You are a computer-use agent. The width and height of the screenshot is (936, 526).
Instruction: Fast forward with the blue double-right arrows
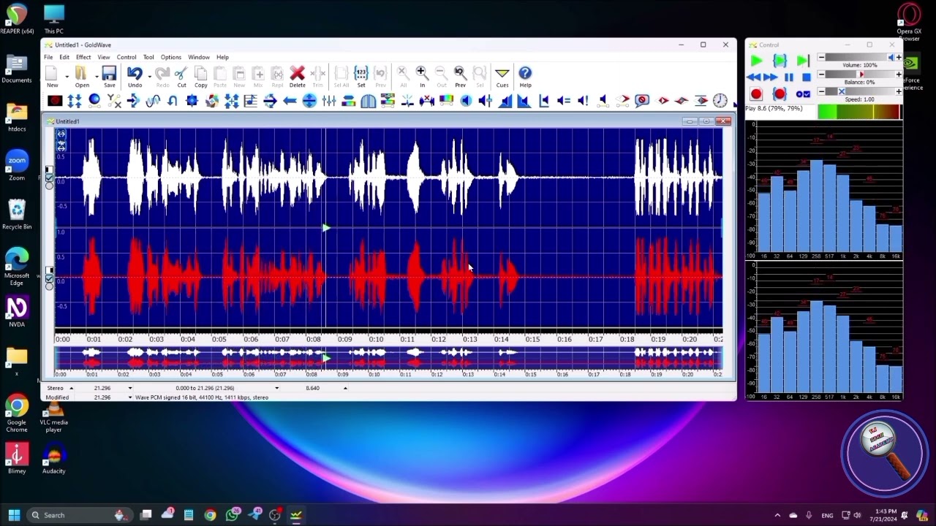[x=771, y=77]
